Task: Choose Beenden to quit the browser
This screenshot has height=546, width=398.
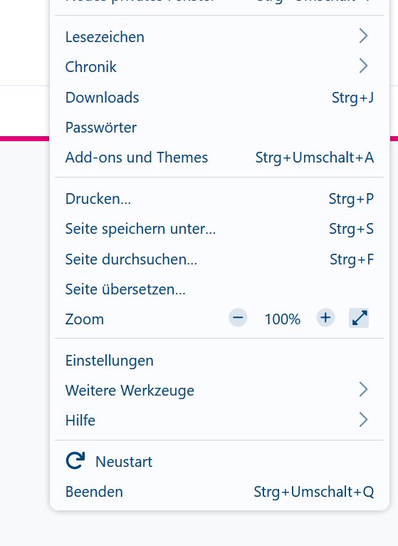Action: coord(219,492)
